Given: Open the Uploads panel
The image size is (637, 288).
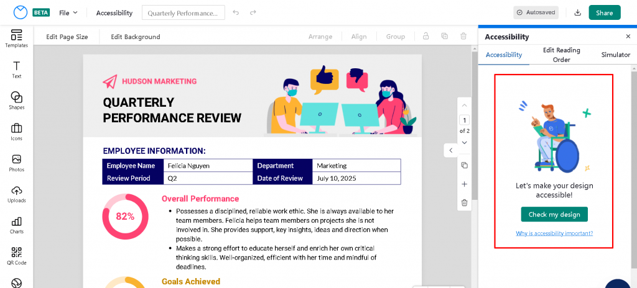Looking at the screenshot, I should (x=17, y=194).
